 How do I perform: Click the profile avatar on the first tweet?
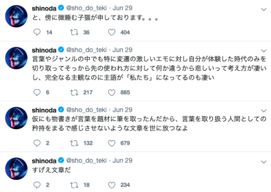click(x=16, y=16)
